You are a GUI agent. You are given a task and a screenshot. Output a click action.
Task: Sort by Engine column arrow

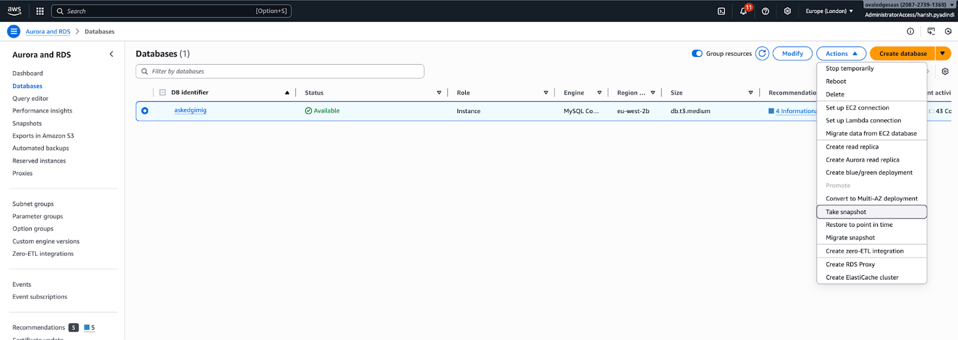click(599, 93)
